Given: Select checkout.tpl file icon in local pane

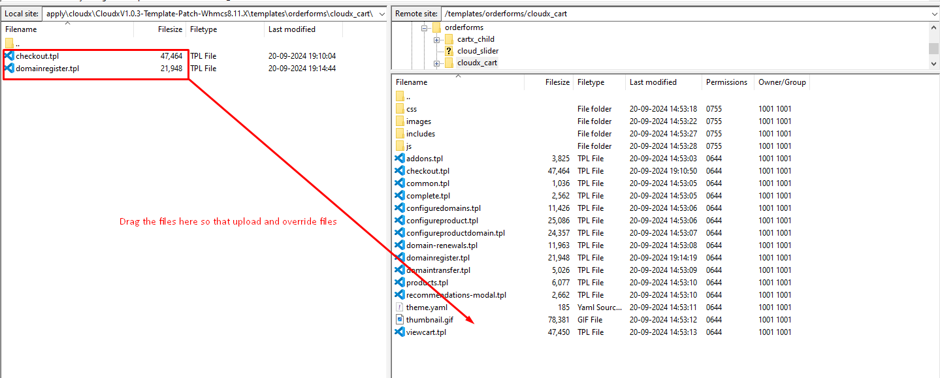Looking at the screenshot, I should pos(10,56).
